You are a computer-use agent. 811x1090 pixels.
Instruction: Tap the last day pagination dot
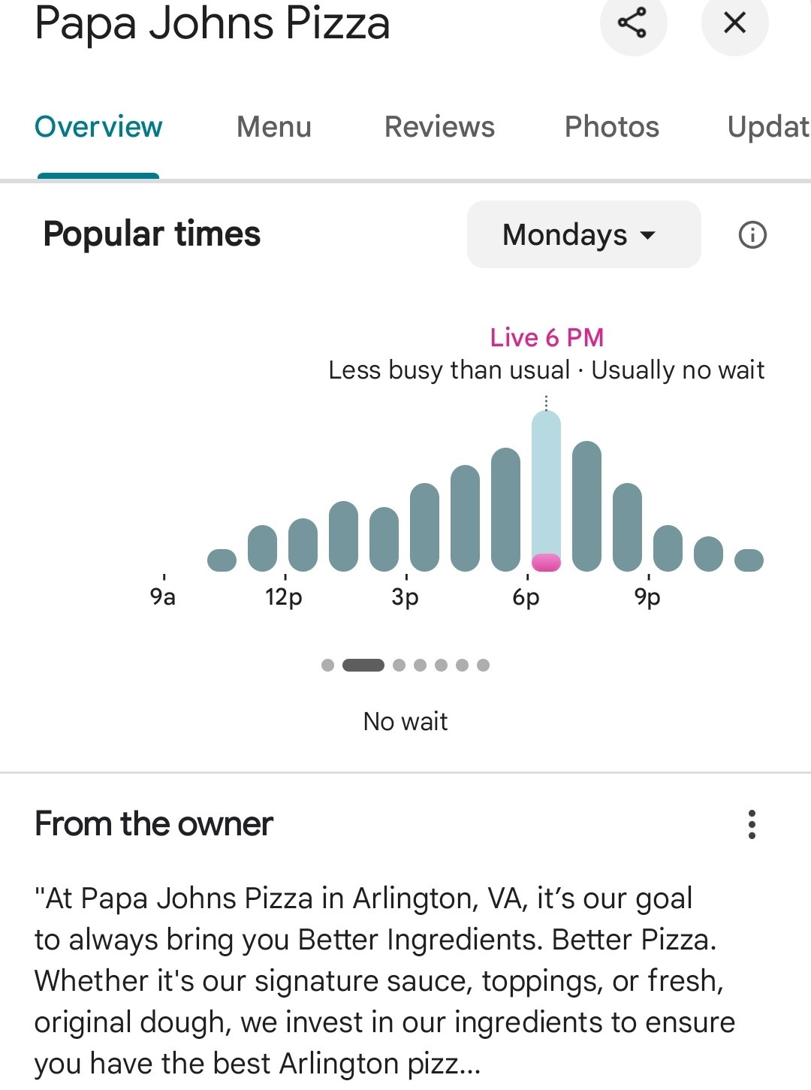(483, 665)
